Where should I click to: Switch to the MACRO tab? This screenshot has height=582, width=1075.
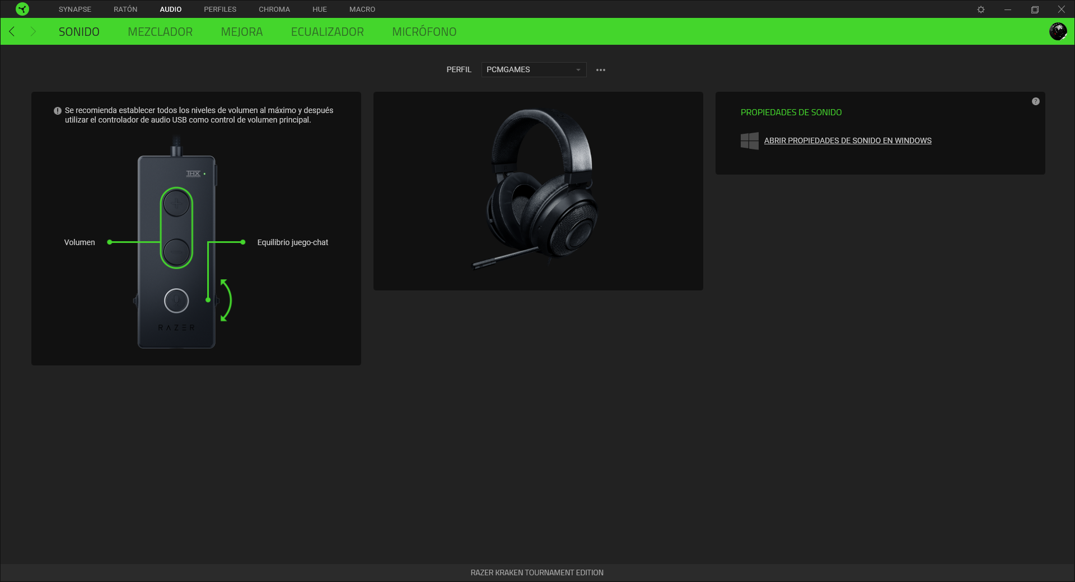point(362,10)
